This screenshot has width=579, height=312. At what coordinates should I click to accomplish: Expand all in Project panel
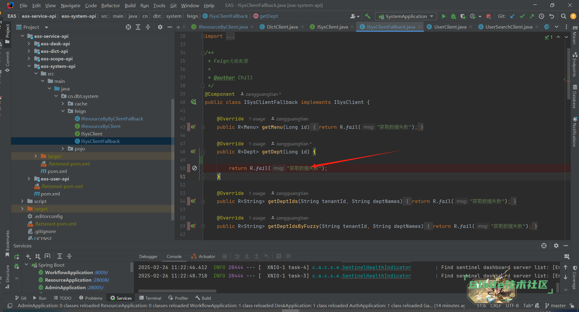pyautogui.click(x=138, y=27)
